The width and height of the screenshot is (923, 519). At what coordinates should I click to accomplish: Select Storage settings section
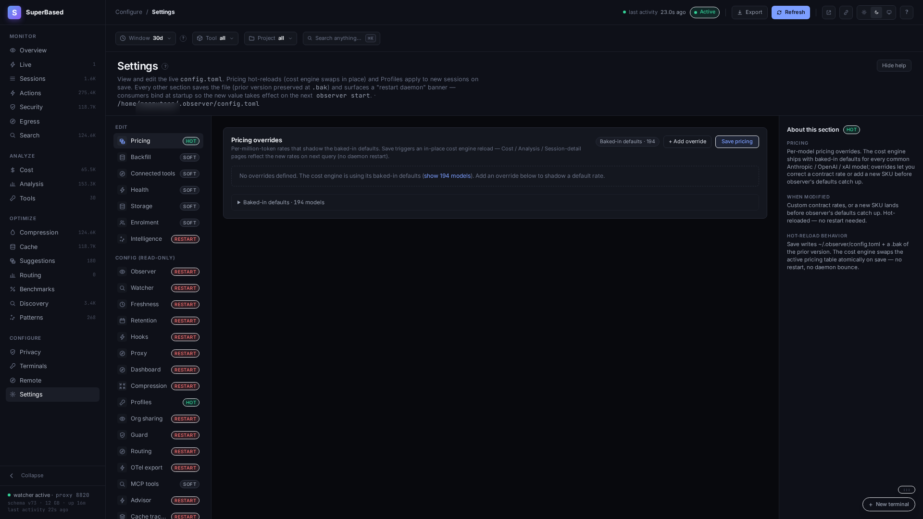pyautogui.click(x=158, y=207)
